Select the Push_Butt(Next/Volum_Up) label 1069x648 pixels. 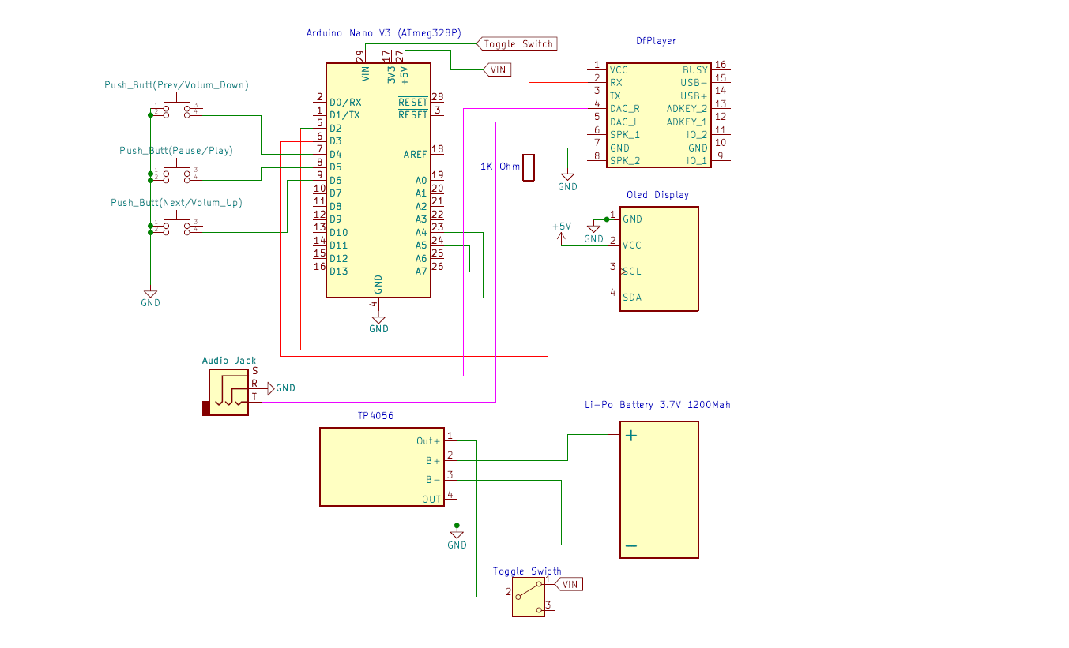[x=176, y=203]
